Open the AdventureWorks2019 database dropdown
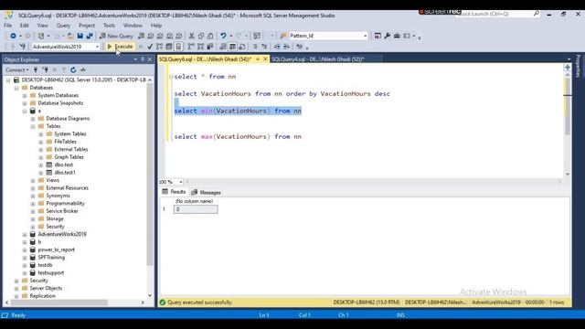Screen dimensions: 585x329 97,47
